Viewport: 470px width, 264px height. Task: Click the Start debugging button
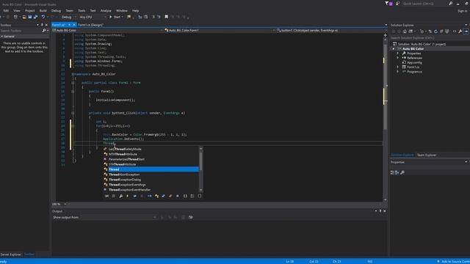115,17
